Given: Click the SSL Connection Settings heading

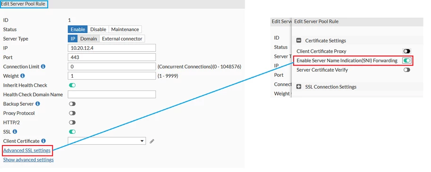Looking at the screenshot, I should 330,87.
